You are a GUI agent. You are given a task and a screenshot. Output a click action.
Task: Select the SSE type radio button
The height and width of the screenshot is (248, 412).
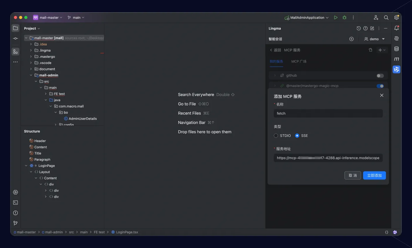click(297, 135)
